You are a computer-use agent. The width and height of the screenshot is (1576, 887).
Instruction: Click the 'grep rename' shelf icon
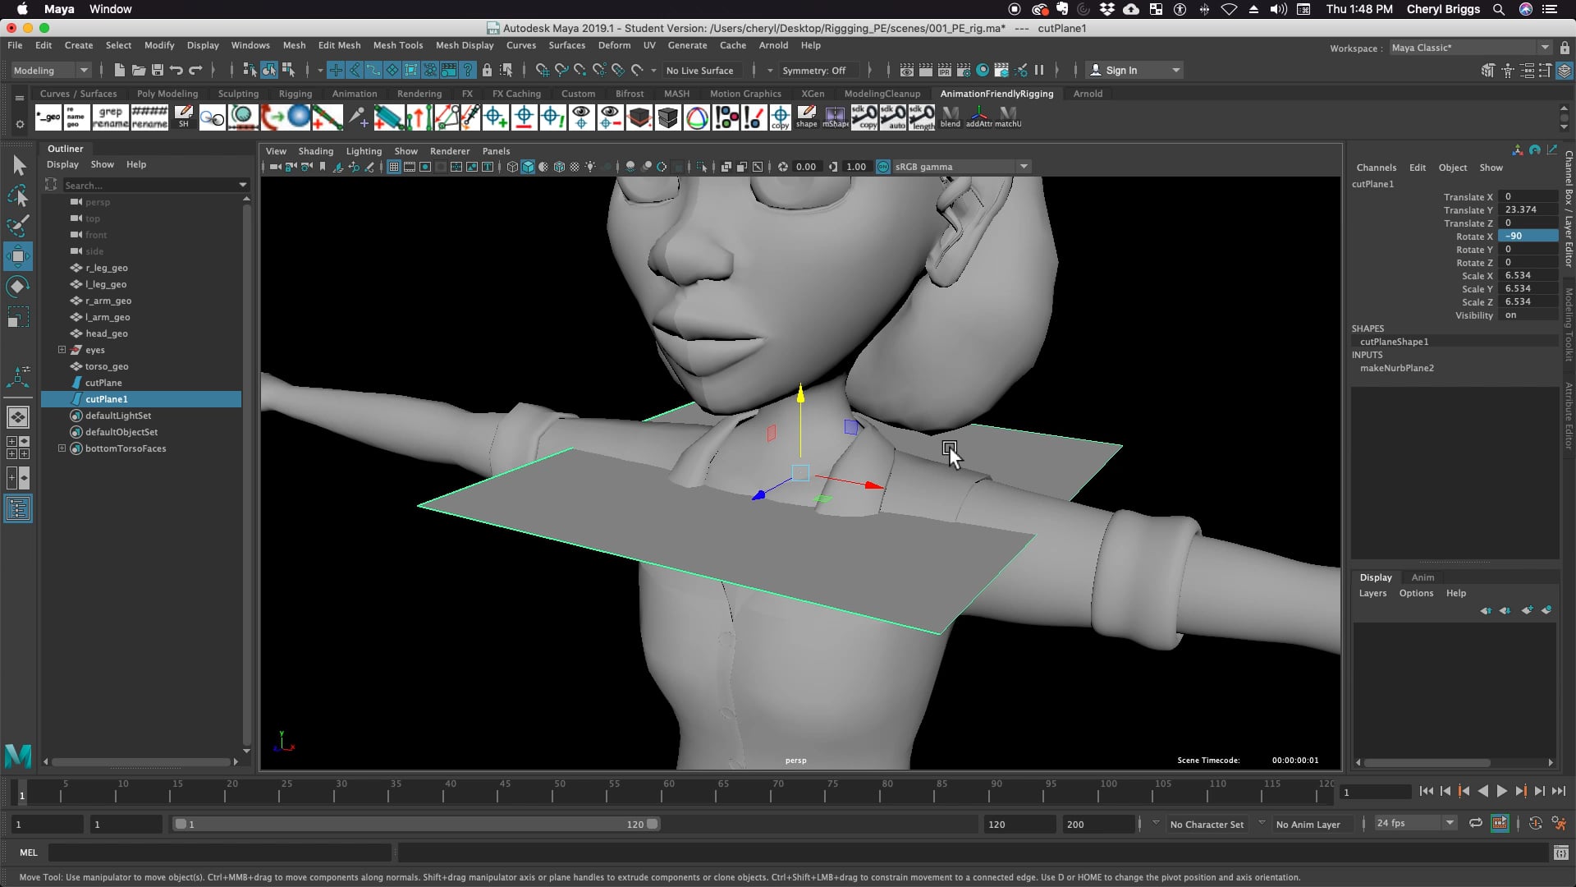pyautogui.click(x=110, y=117)
